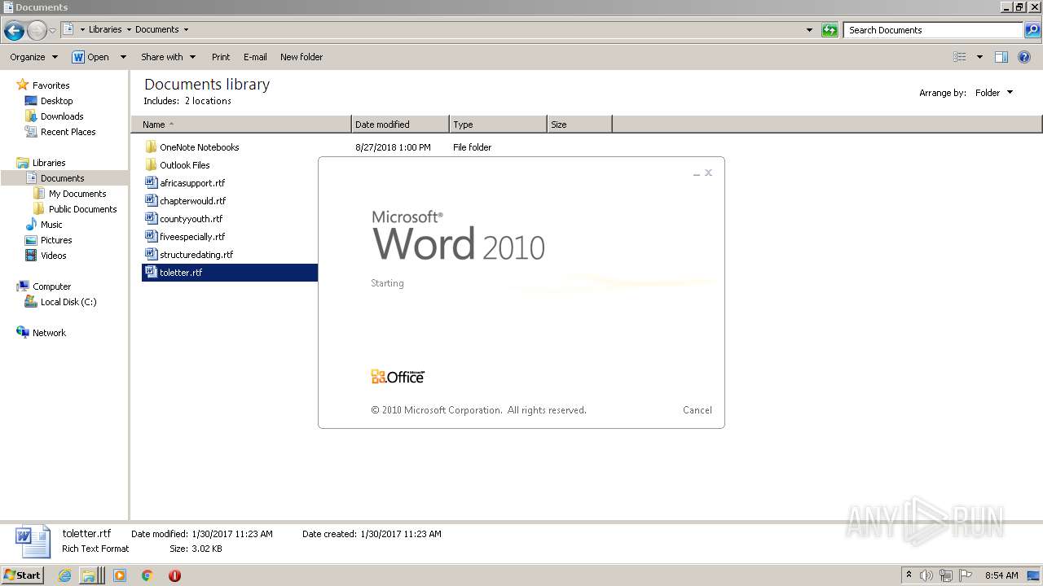The image size is (1043, 586).
Task: Select Computer in the navigation pane
Action: [x=51, y=286]
